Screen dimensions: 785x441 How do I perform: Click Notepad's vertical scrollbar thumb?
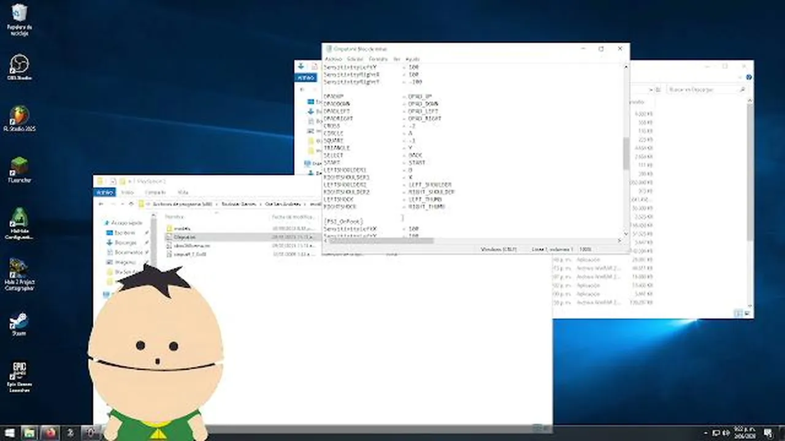tap(626, 153)
